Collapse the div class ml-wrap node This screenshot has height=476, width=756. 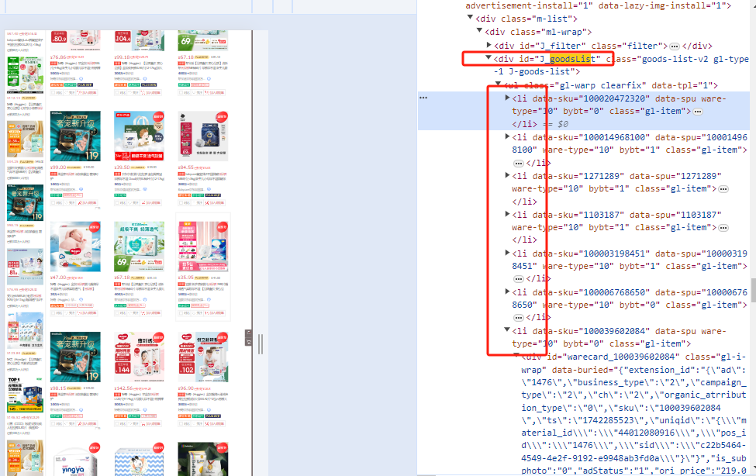479,30
